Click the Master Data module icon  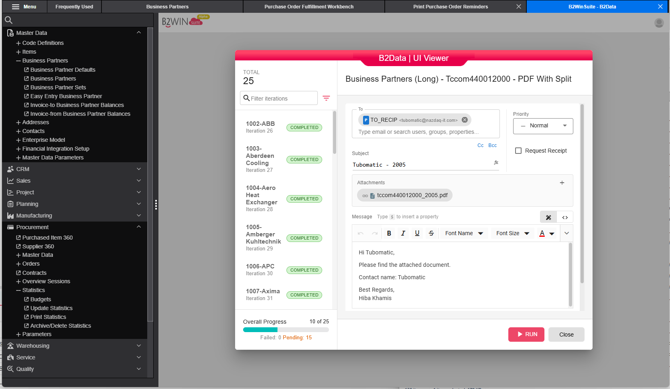pyautogui.click(x=10, y=33)
